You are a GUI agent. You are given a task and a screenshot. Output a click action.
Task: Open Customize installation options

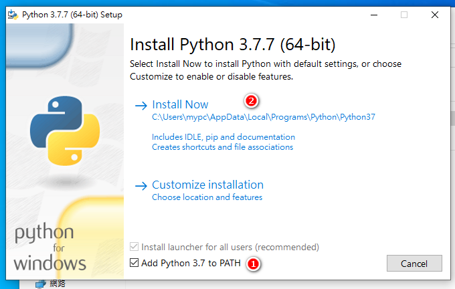click(207, 185)
